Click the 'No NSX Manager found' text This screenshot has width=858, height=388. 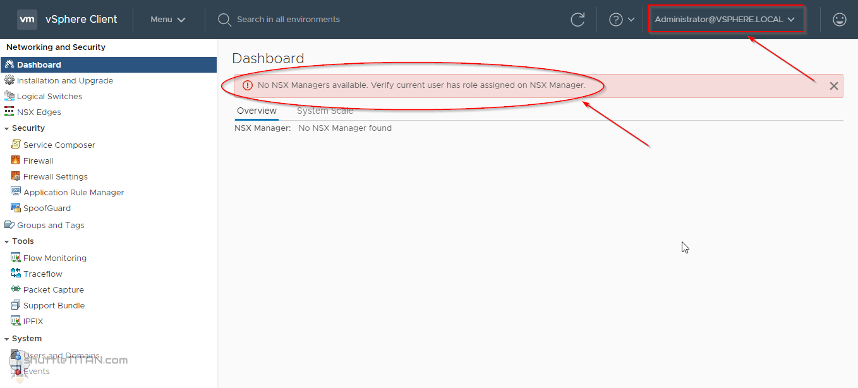pos(345,128)
